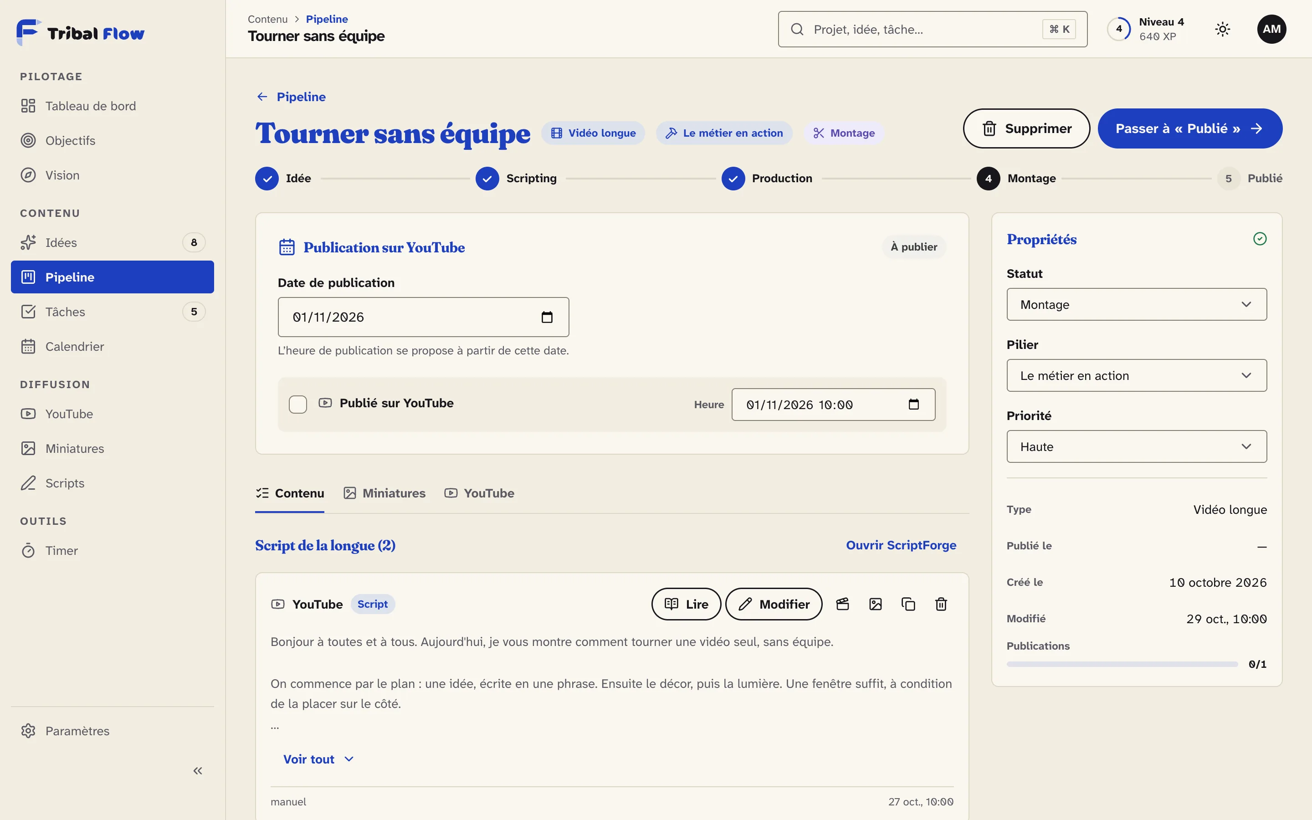Switch to the YouTube tab
The width and height of the screenshot is (1312, 820).
(479, 493)
